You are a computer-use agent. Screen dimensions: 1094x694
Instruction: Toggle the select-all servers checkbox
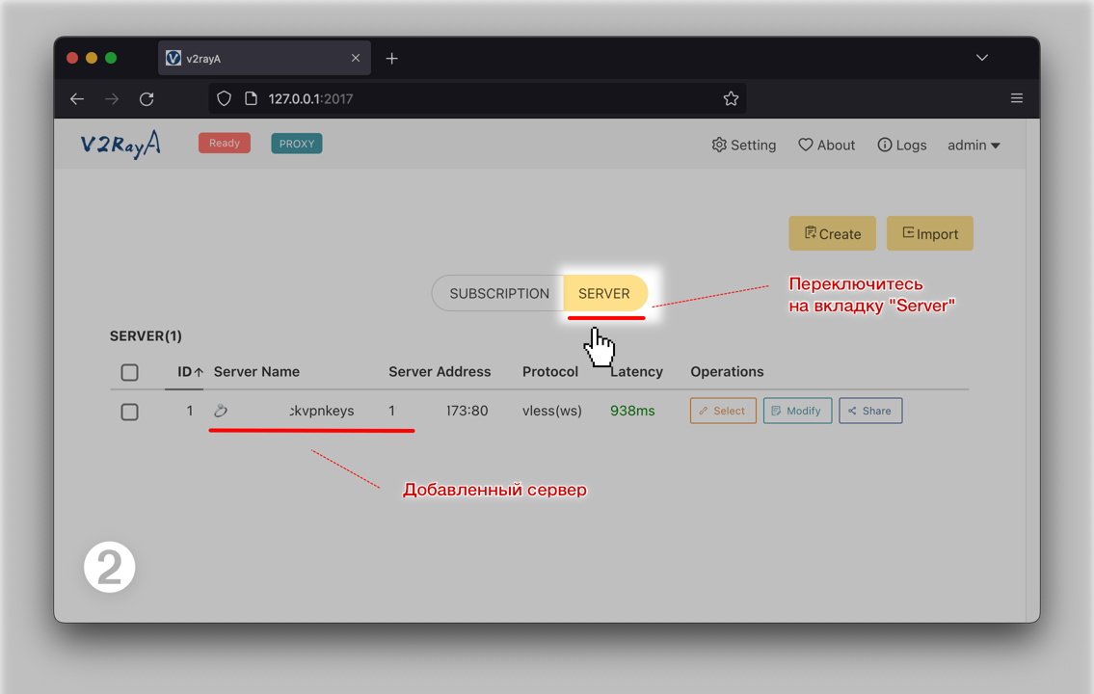click(129, 372)
